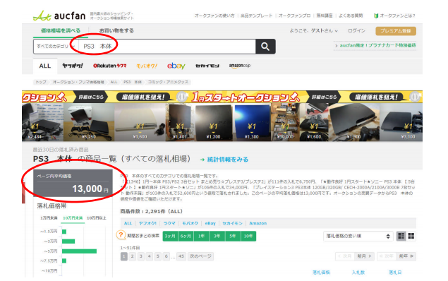Click the search field containing PS3 本体

pos(167,47)
